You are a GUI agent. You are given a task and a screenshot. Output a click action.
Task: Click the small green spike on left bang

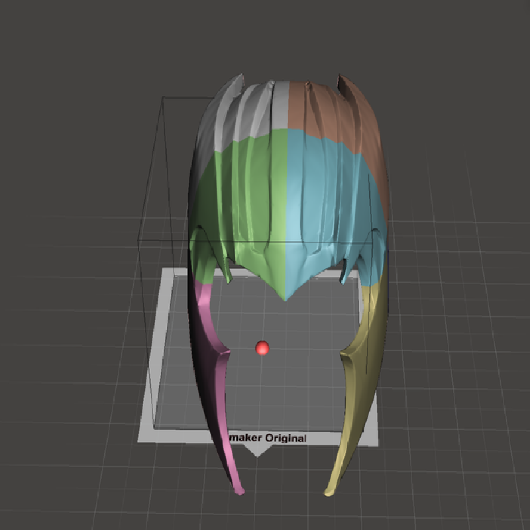[x=228, y=275]
